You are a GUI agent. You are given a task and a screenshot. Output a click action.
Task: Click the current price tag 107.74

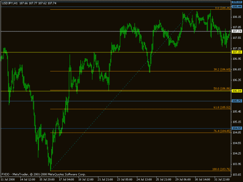237,31
